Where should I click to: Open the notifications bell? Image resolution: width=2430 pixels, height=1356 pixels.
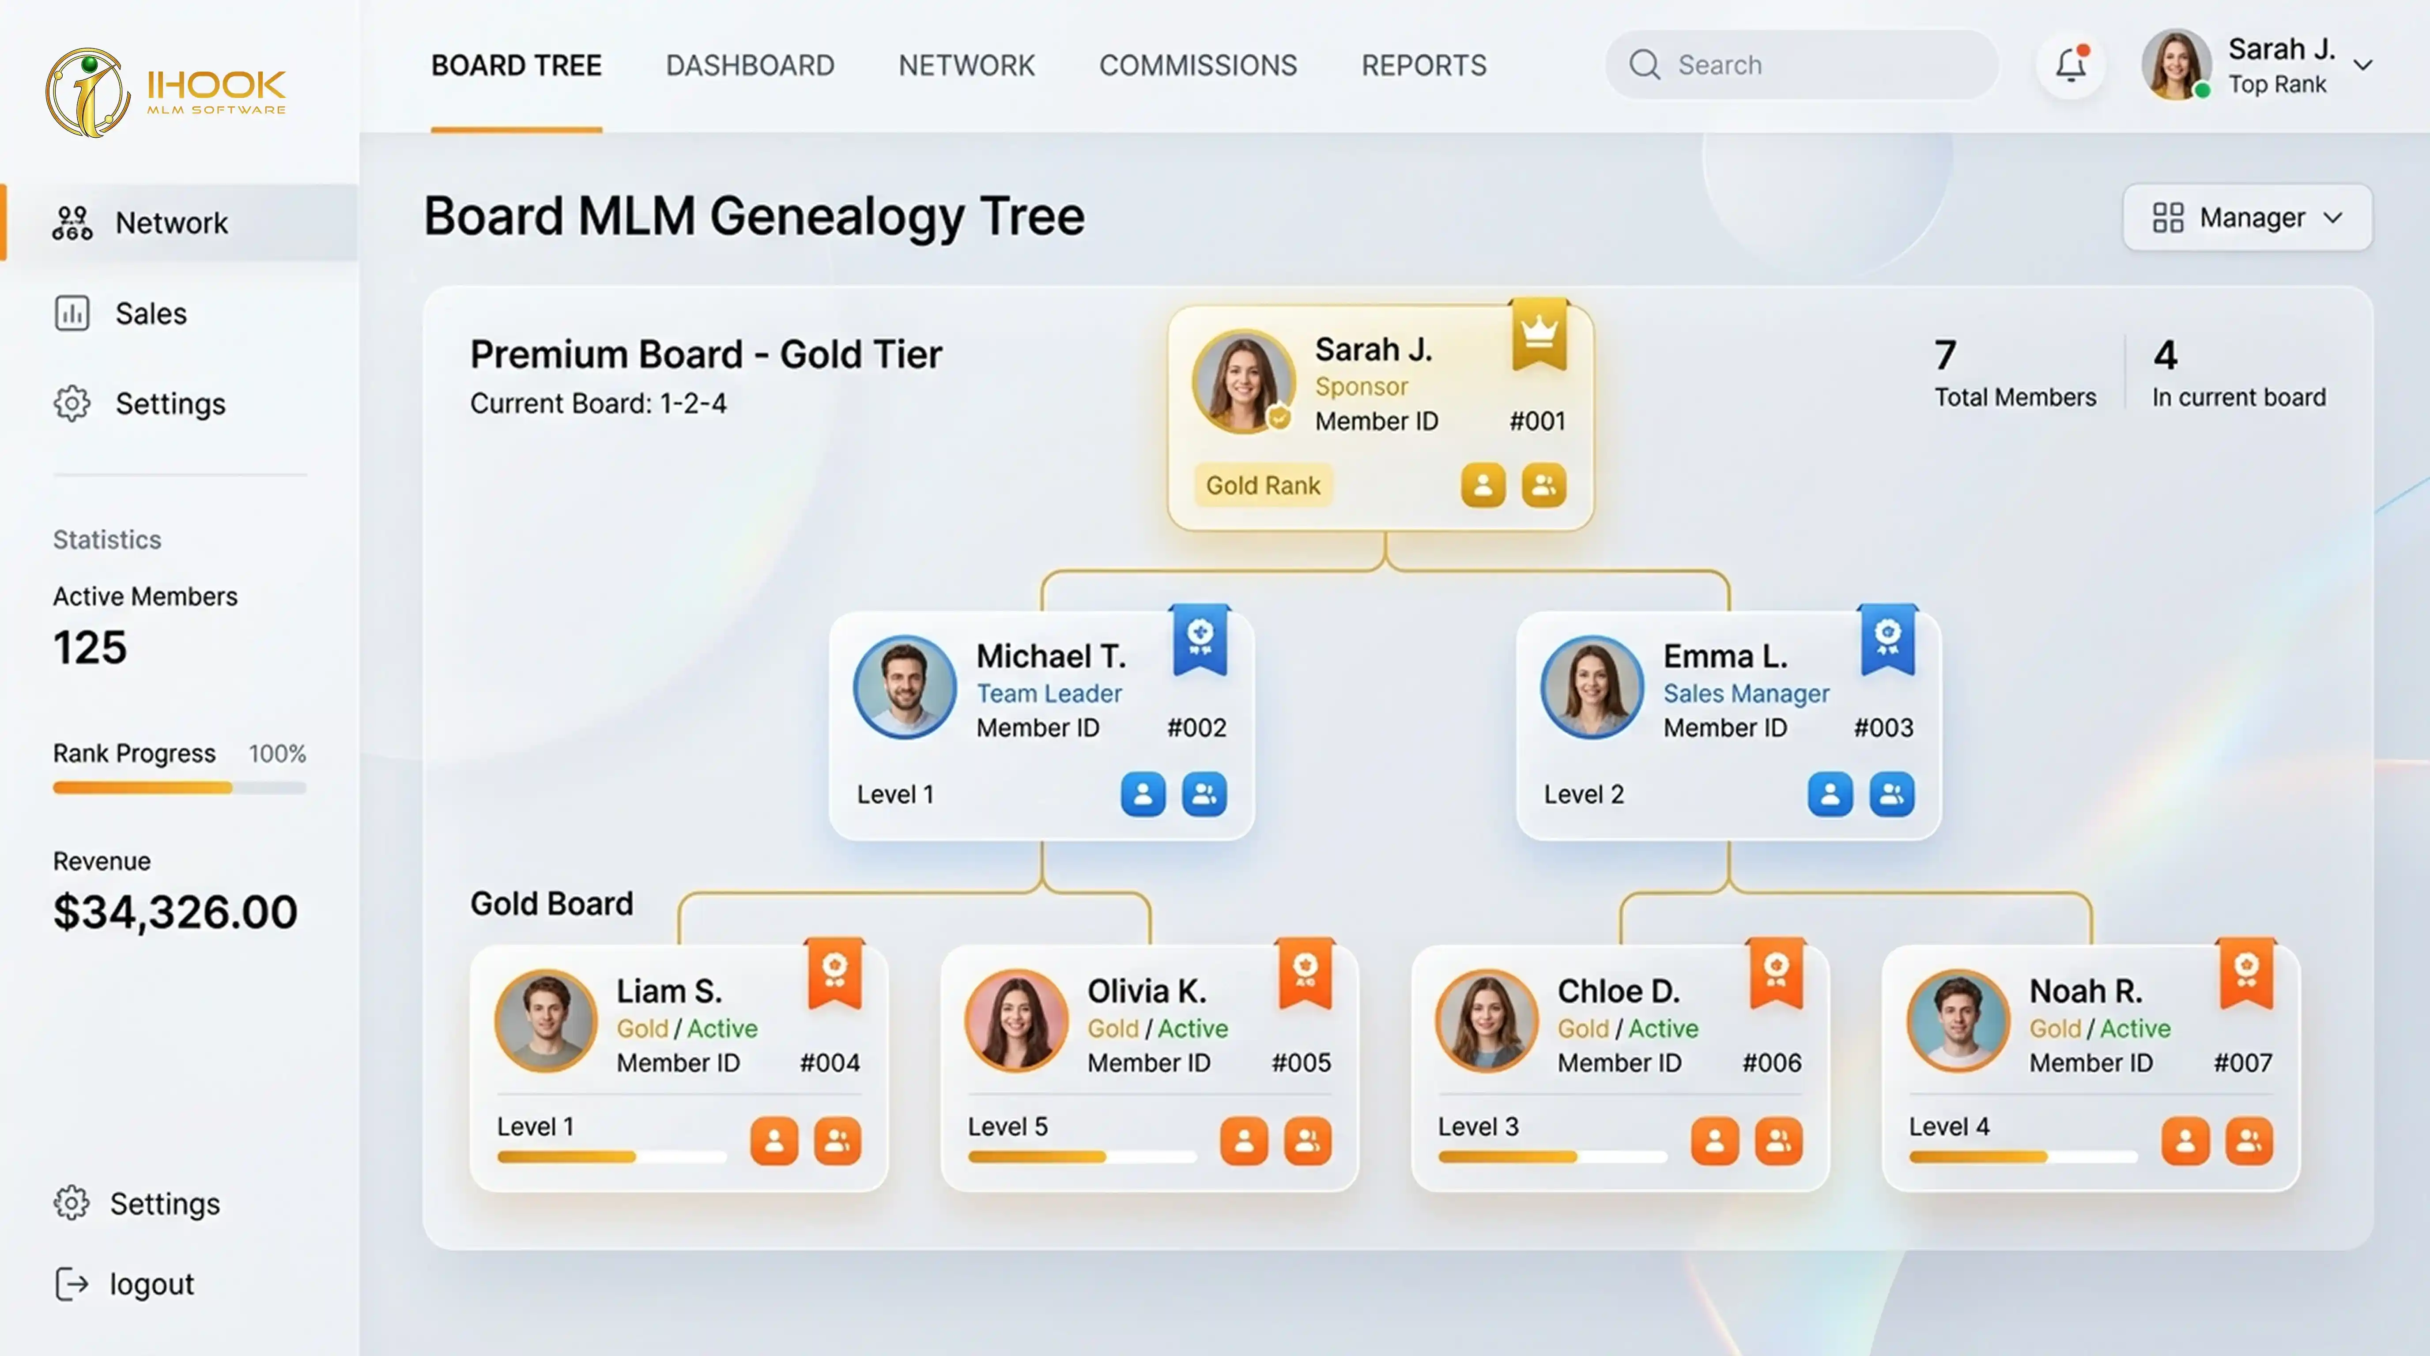pyautogui.click(x=2071, y=64)
